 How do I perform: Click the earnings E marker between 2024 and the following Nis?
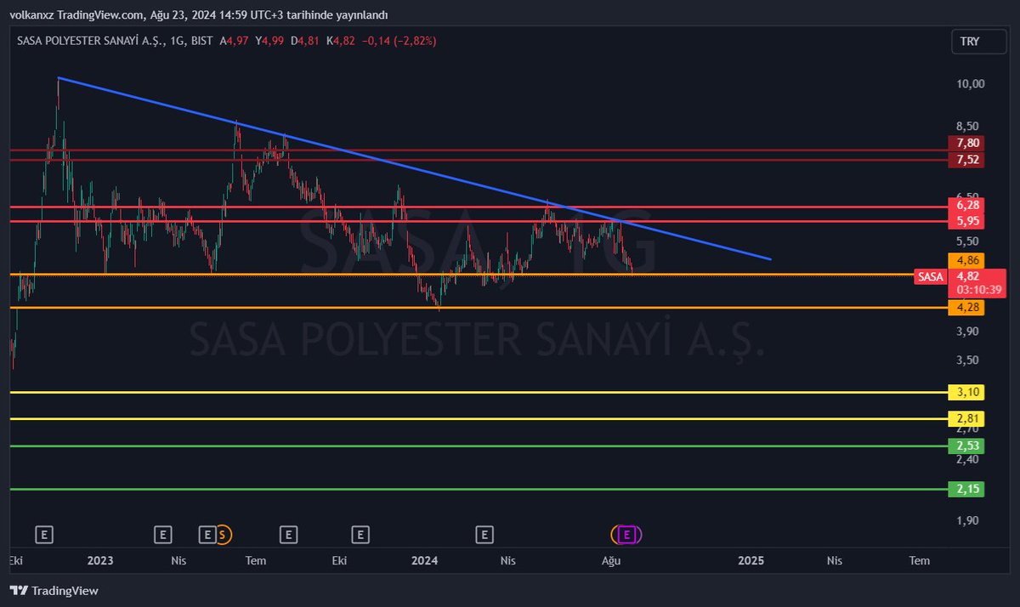point(484,535)
